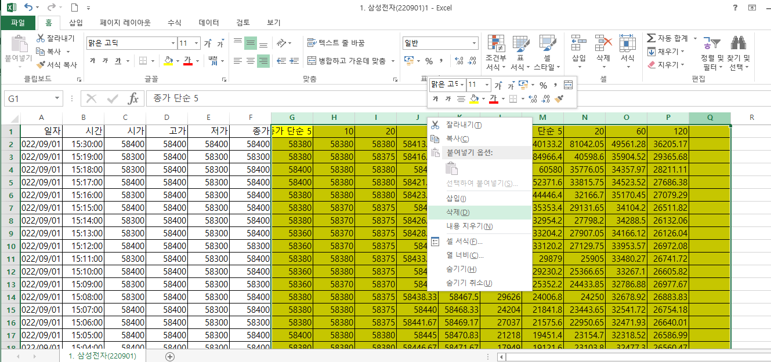Click the Decrease Indent icon
Screen dimensions: 771x362
click(x=281, y=60)
